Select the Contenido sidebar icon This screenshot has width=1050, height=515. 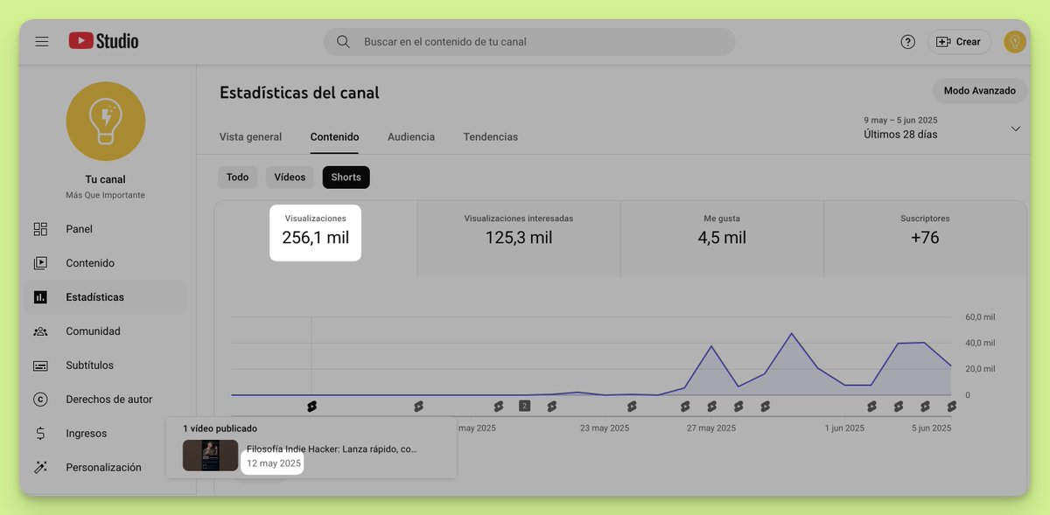[40, 262]
